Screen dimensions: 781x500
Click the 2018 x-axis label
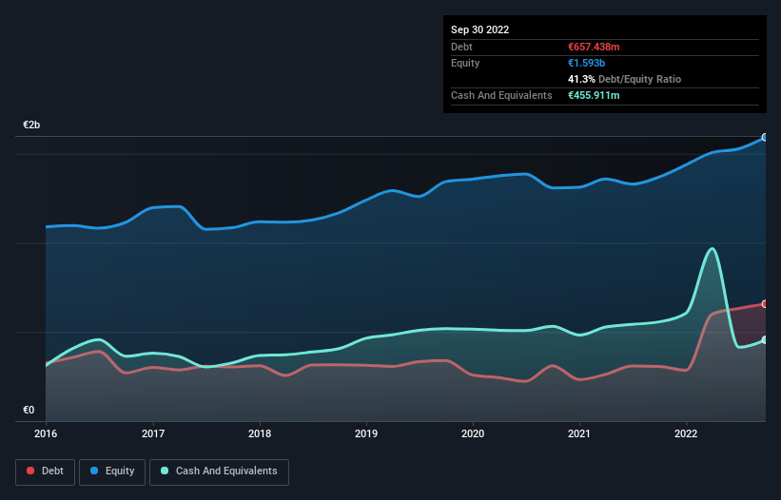tap(260, 433)
